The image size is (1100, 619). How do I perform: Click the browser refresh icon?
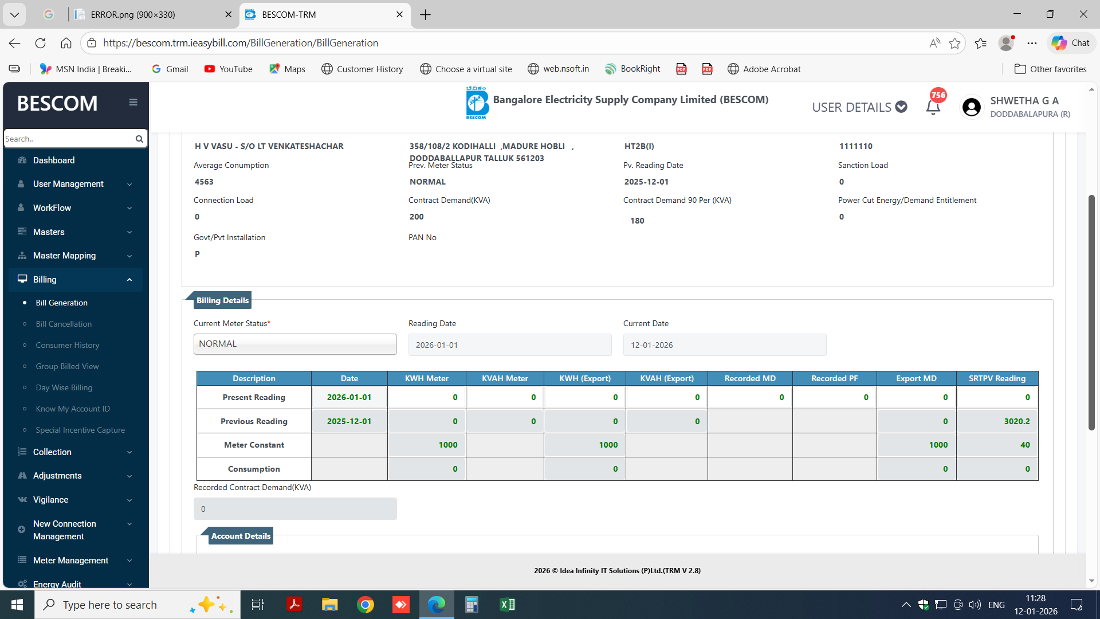(x=40, y=43)
